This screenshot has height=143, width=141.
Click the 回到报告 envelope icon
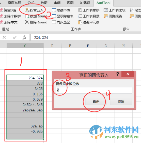pos(106,16)
